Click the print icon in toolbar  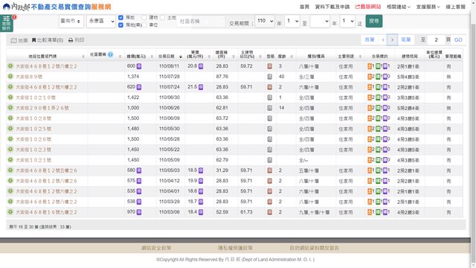click(x=71, y=40)
